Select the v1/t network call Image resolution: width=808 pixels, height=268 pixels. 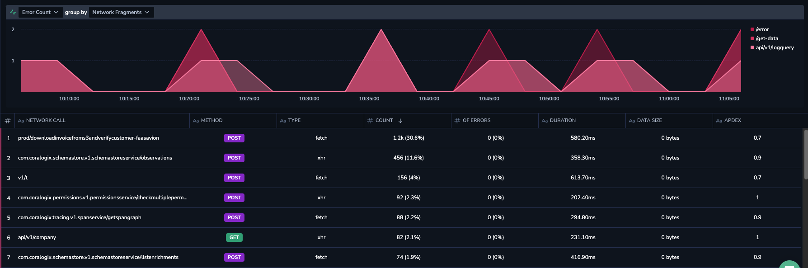point(23,178)
